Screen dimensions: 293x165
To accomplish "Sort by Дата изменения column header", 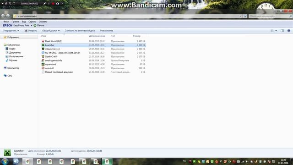I will click(x=97, y=36).
